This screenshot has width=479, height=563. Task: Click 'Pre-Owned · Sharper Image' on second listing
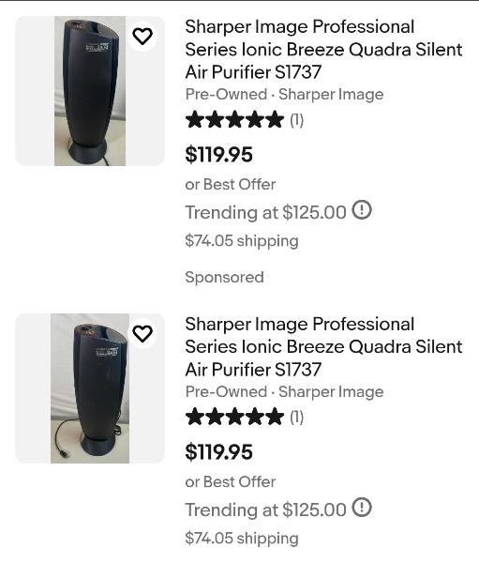(285, 391)
